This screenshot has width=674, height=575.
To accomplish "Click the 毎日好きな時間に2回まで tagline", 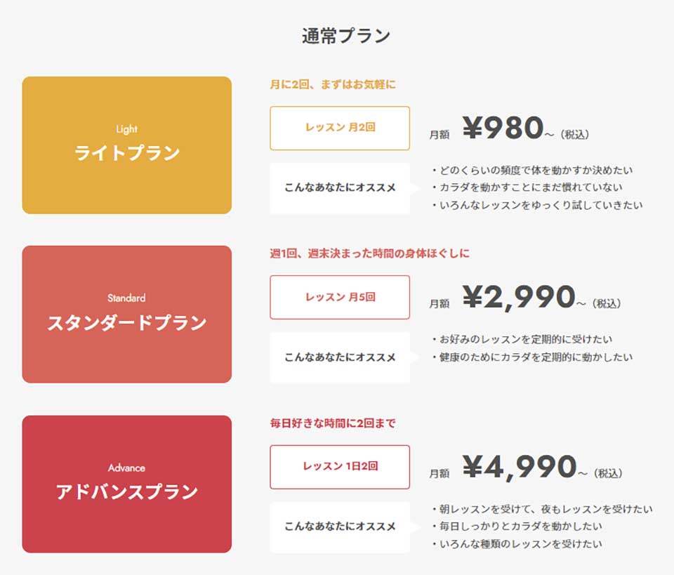I will pyautogui.click(x=333, y=423).
